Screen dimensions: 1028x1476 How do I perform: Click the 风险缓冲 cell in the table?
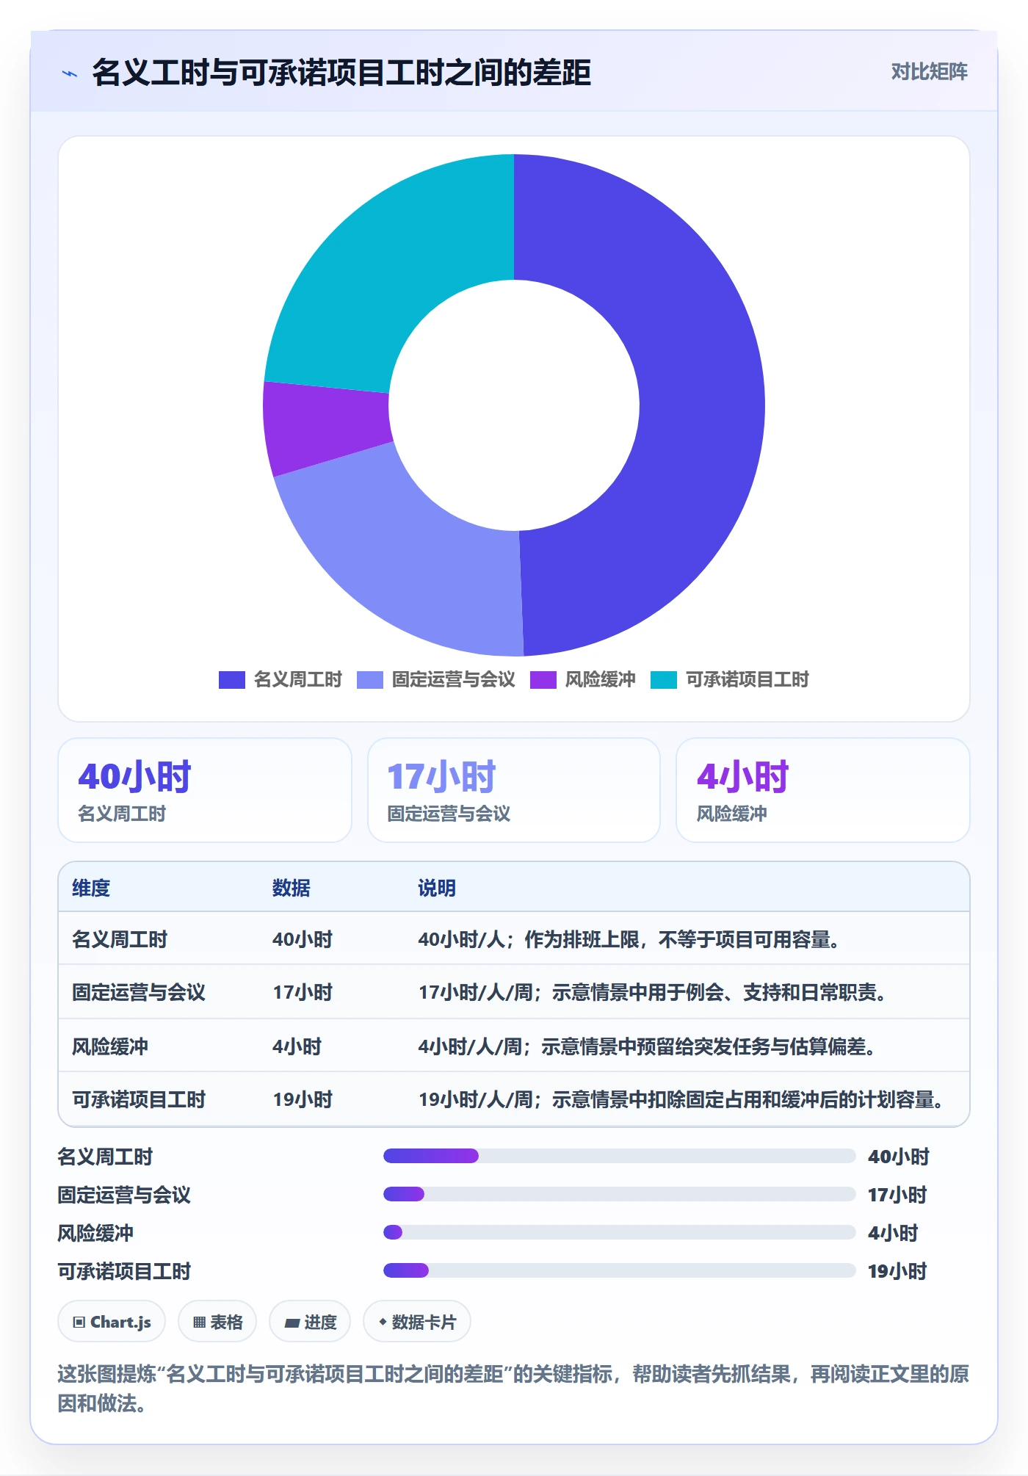tap(110, 1046)
